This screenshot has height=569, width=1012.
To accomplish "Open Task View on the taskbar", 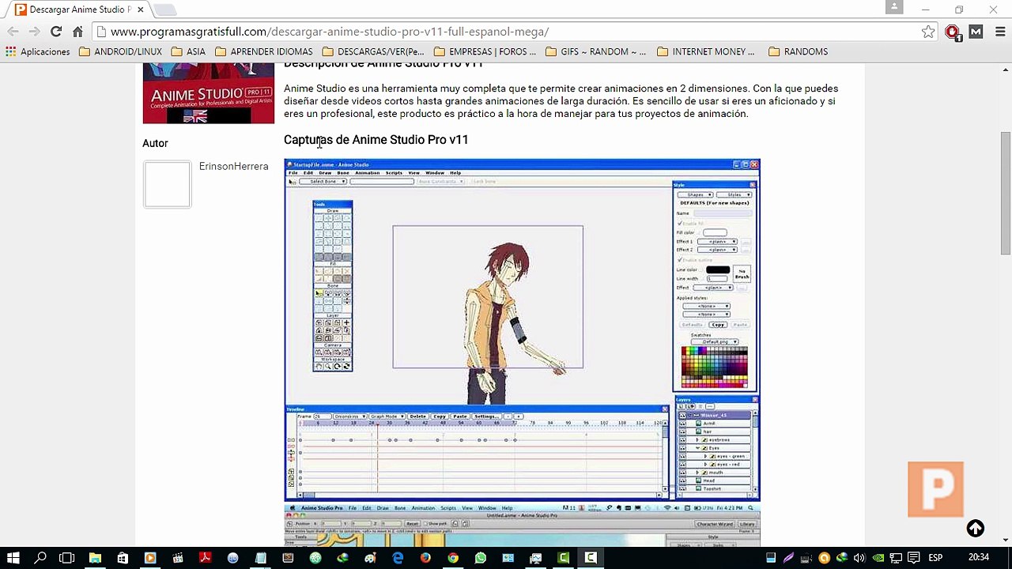I will [x=66, y=557].
